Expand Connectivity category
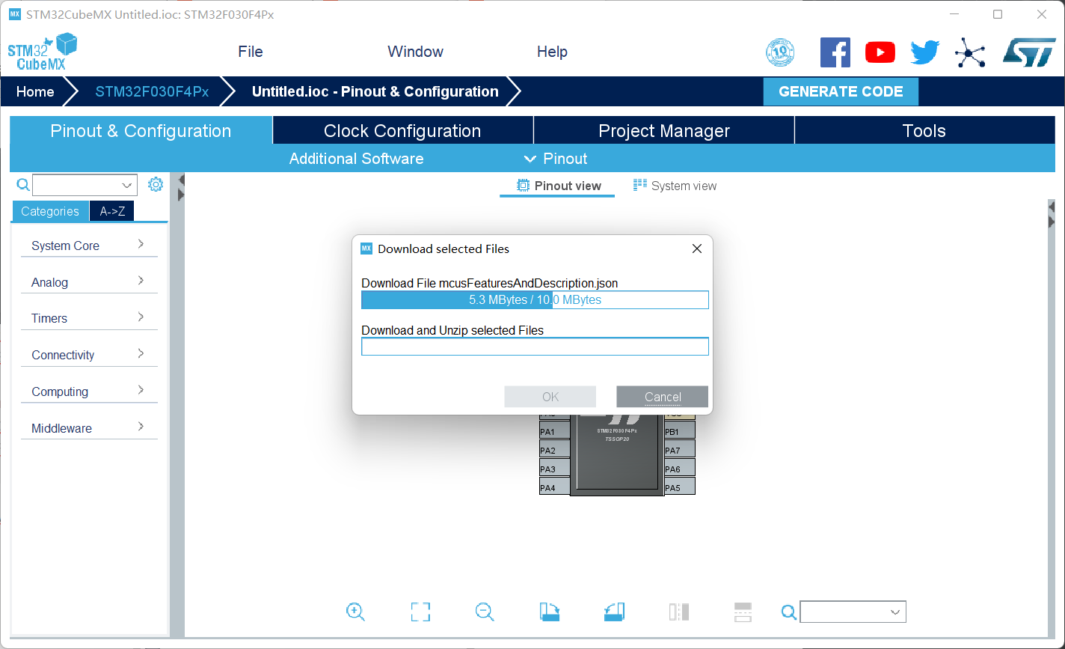Screen dimensions: 1065x649 [89, 355]
